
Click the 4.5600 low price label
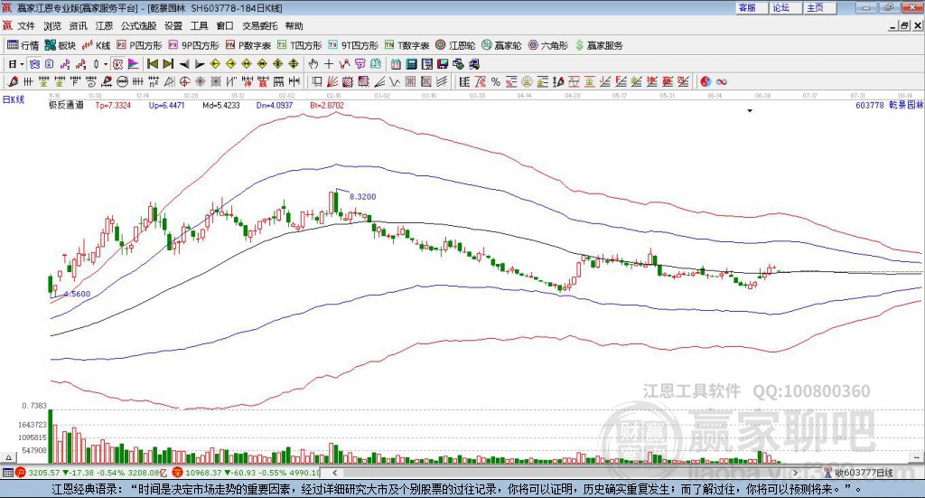pos(78,294)
